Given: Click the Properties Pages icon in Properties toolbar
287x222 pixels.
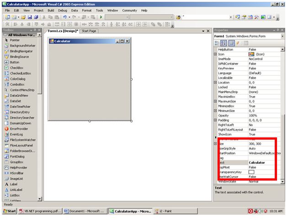Looking at the screenshot, I should click(246, 43).
